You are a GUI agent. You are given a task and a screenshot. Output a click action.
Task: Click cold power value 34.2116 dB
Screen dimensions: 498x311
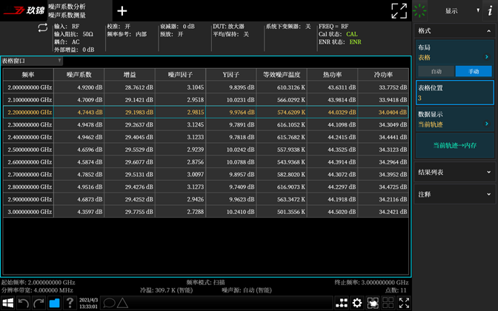pos(393,199)
